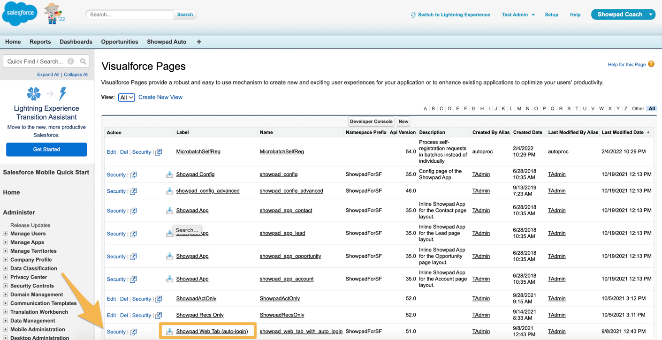
Task: Open preview icon for Showpad Config row
Action: click(x=133, y=175)
